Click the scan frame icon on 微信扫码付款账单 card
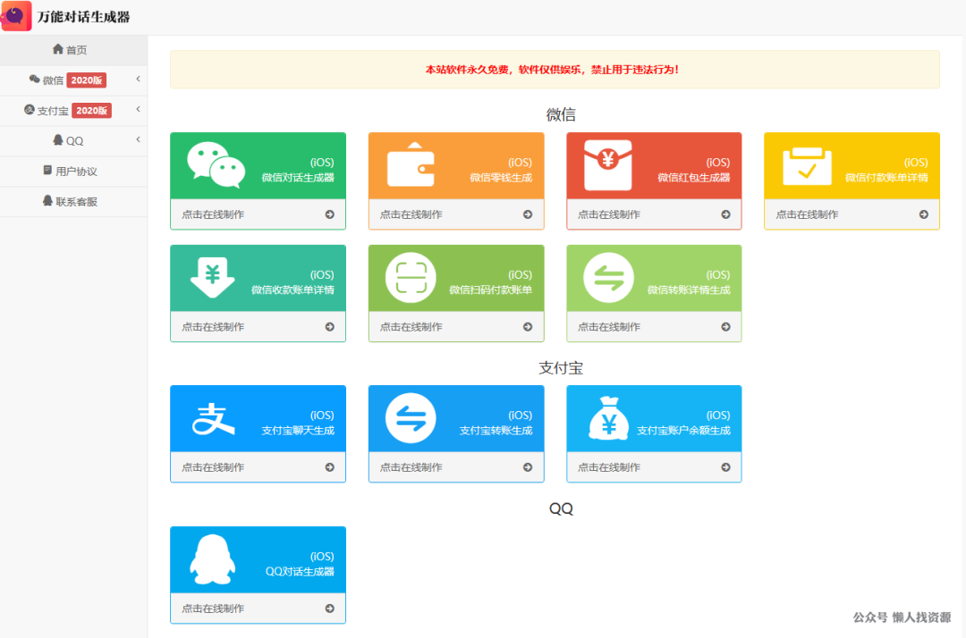The image size is (966, 638). tap(411, 278)
